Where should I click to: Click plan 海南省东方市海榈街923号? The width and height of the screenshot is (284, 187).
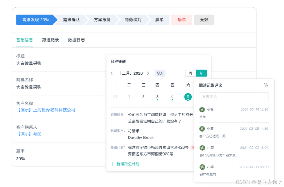[151, 154]
